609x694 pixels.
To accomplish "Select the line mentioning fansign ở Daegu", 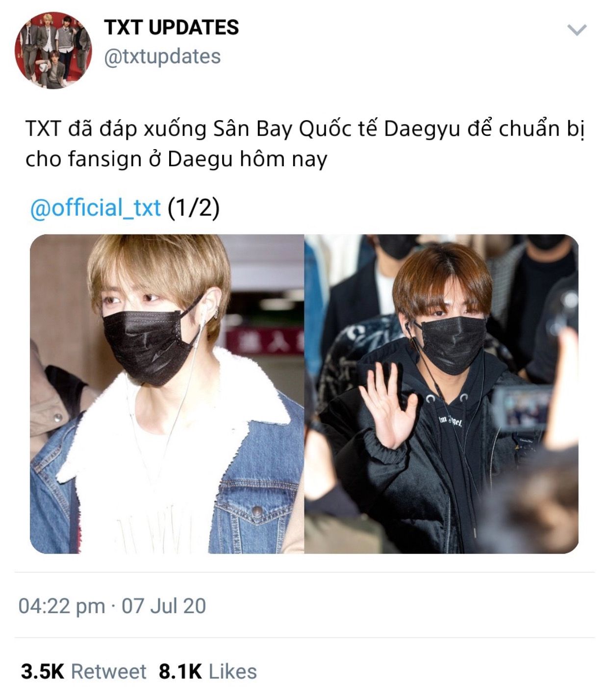I will tap(176, 159).
